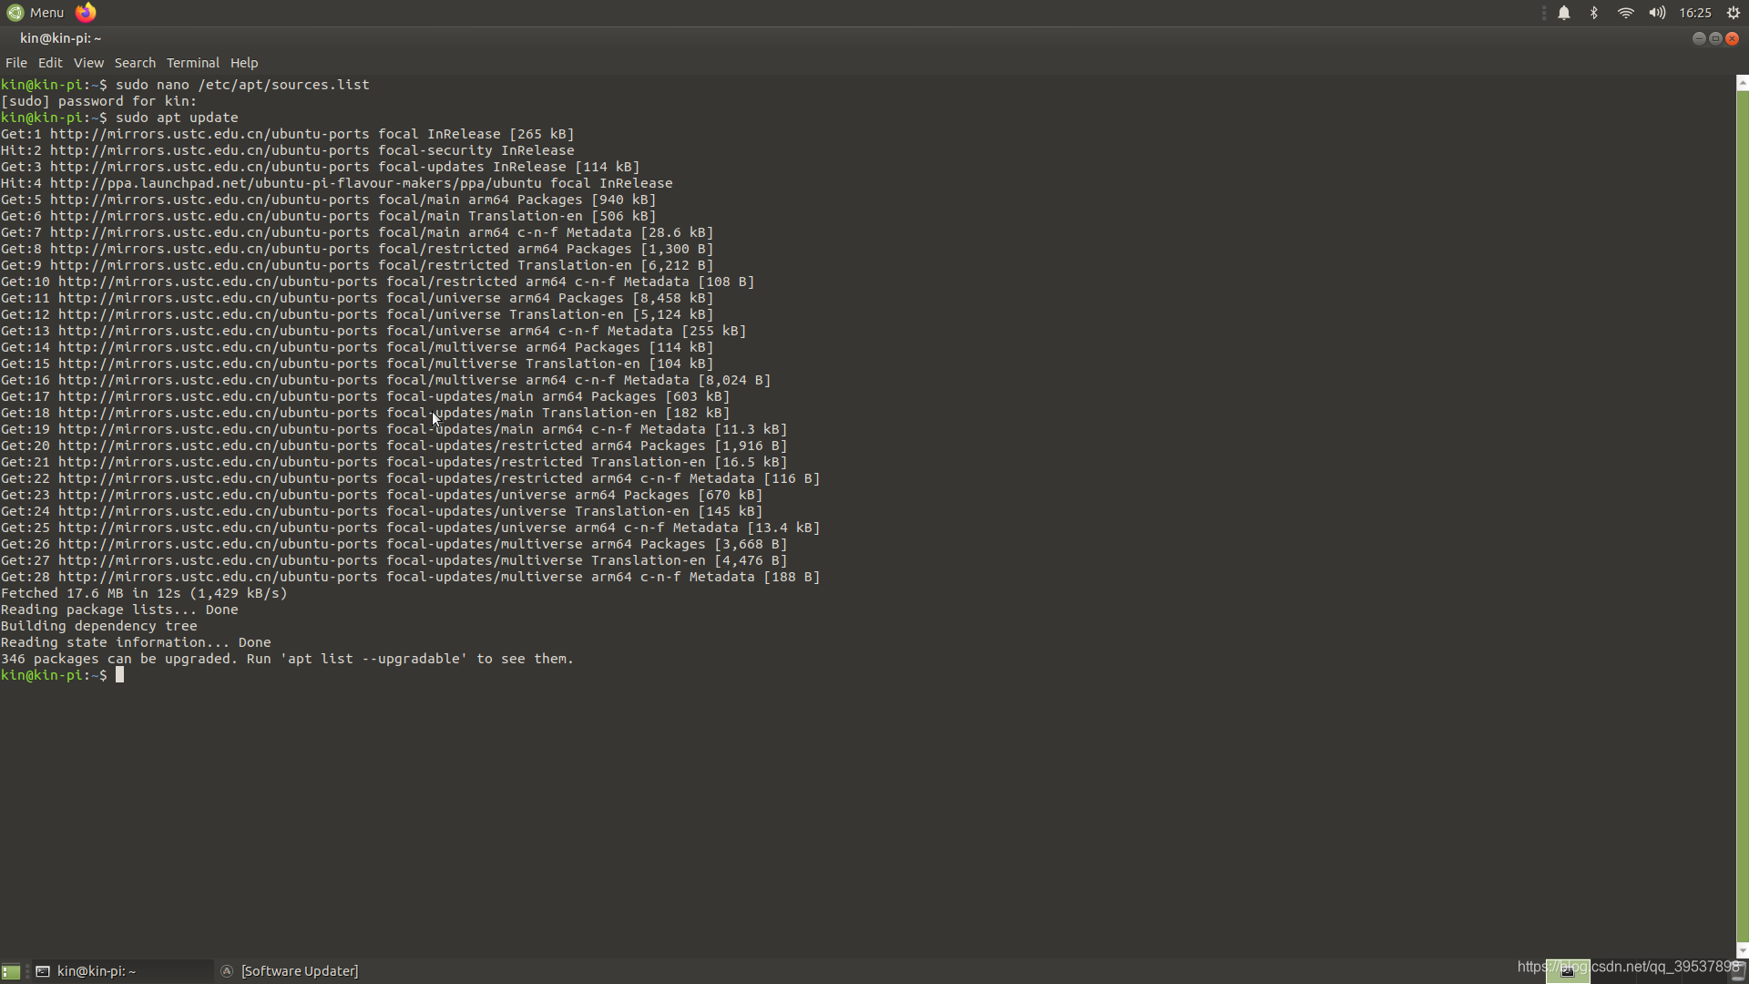Open the File menu
Viewport: 1749px width, 984px height.
click(15, 63)
